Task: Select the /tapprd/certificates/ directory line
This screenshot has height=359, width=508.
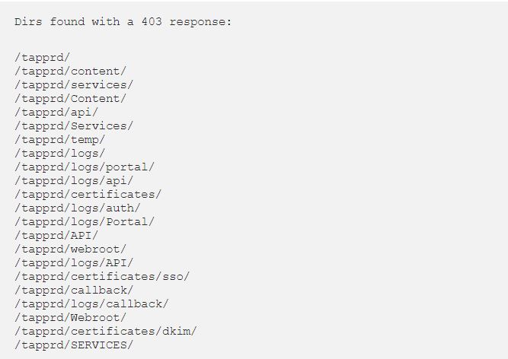Action: (x=88, y=195)
